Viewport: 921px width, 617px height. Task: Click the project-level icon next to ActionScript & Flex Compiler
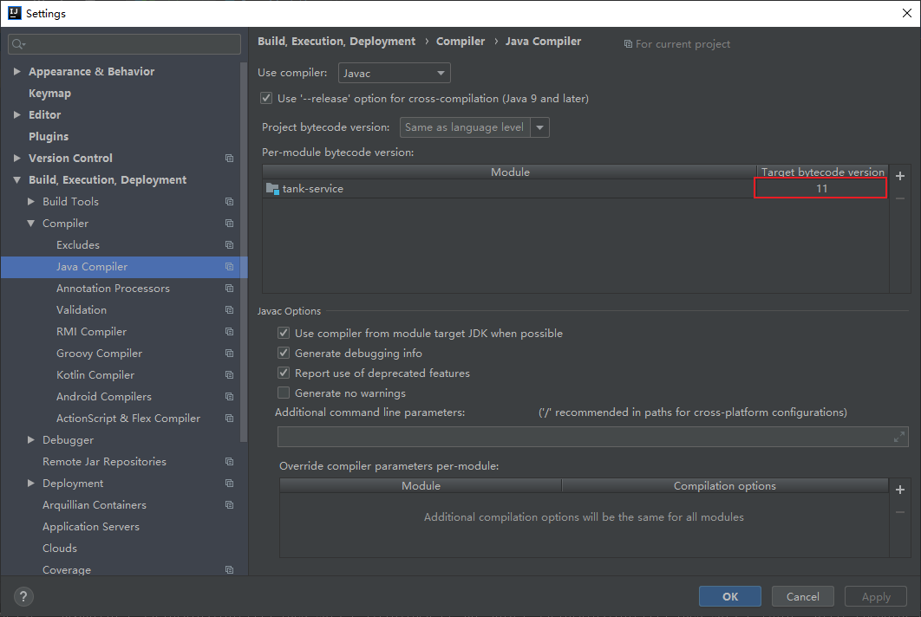(x=229, y=419)
